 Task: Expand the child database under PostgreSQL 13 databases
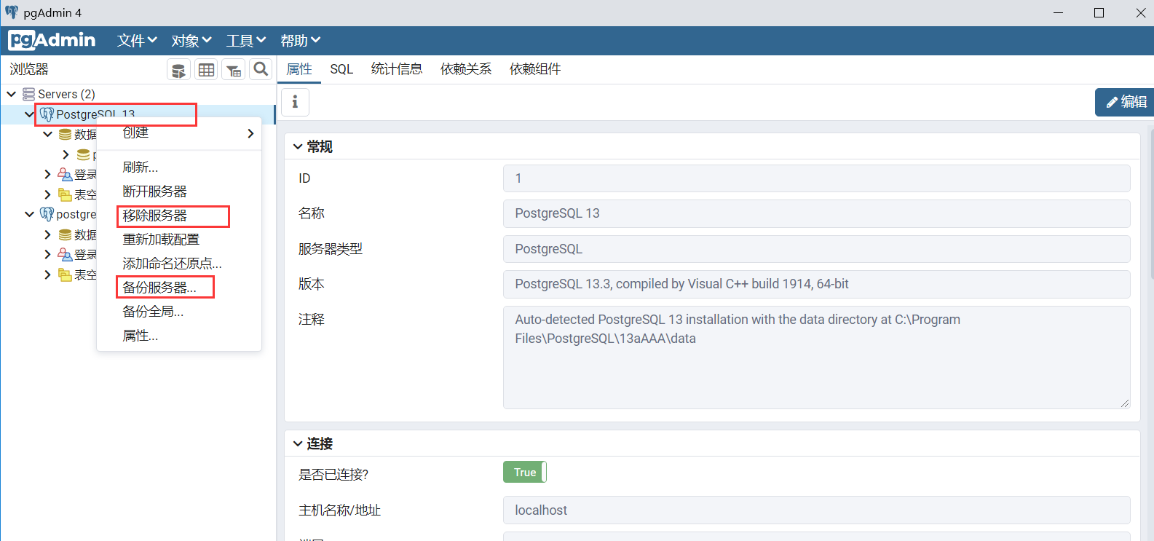[66, 154]
